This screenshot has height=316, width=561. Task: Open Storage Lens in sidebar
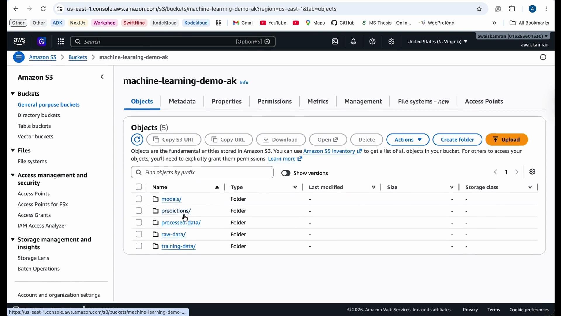click(34, 258)
